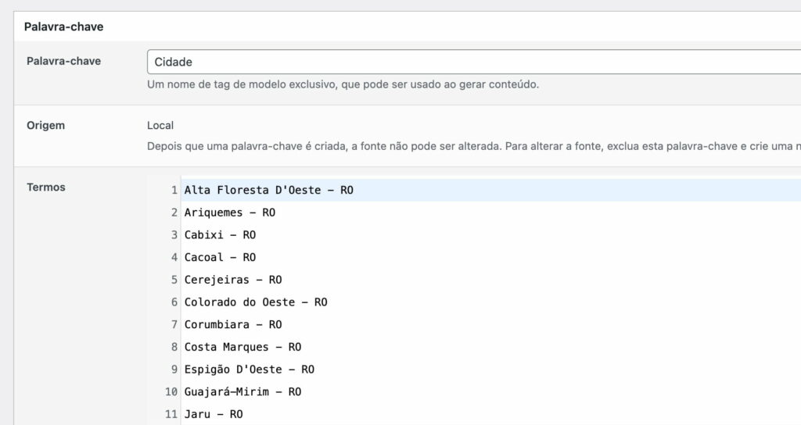Select the line 'Jaru – RO'
The height and width of the screenshot is (425, 801).
214,415
